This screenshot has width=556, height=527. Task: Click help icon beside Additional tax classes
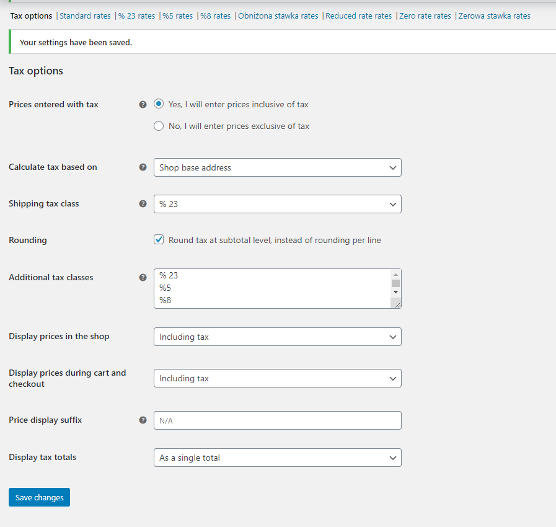click(143, 277)
